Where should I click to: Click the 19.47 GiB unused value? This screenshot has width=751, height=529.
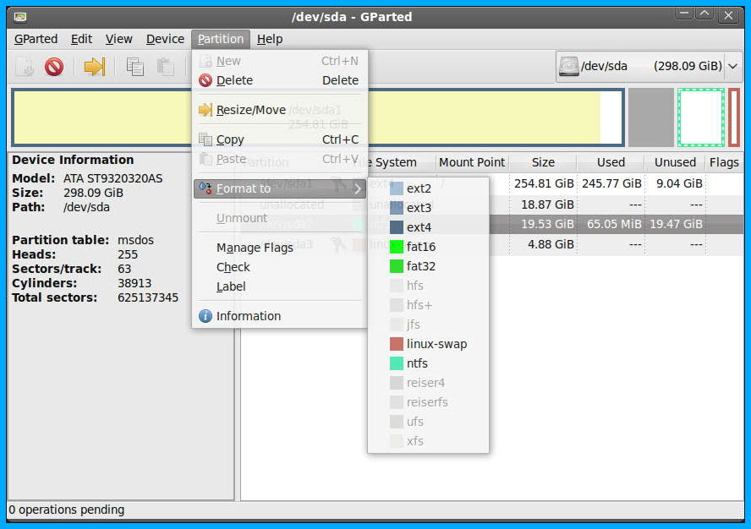click(676, 224)
